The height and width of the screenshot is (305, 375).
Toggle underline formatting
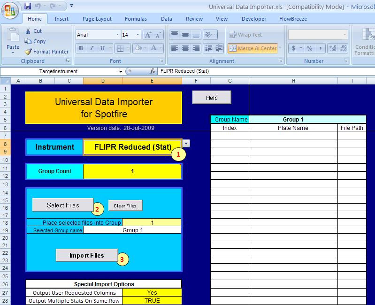[103, 48]
